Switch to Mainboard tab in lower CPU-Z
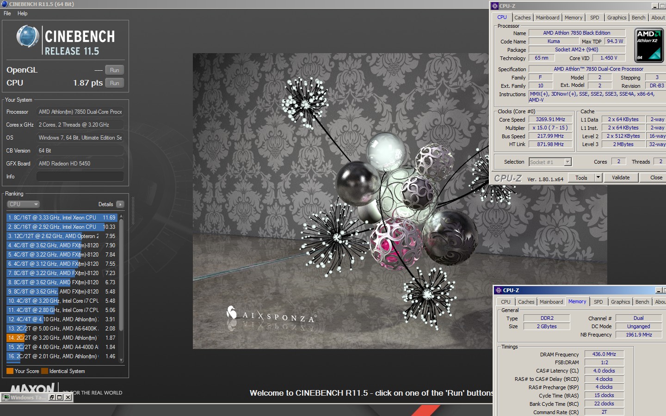The image size is (666, 416). 551,302
